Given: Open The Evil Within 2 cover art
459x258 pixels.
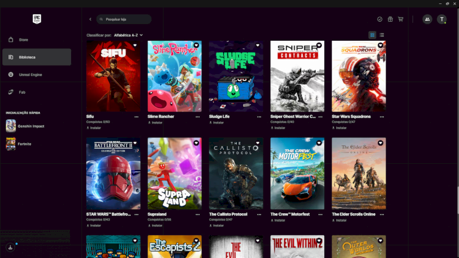Looking at the screenshot, I should 297,247.
